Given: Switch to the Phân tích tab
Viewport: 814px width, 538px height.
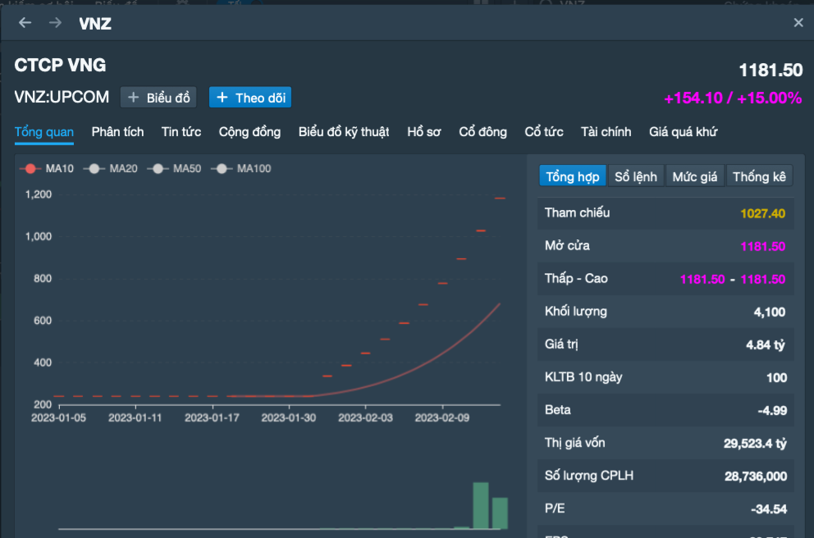Looking at the screenshot, I should point(118,132).
